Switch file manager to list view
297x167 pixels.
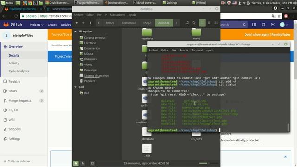pos(209,23)
